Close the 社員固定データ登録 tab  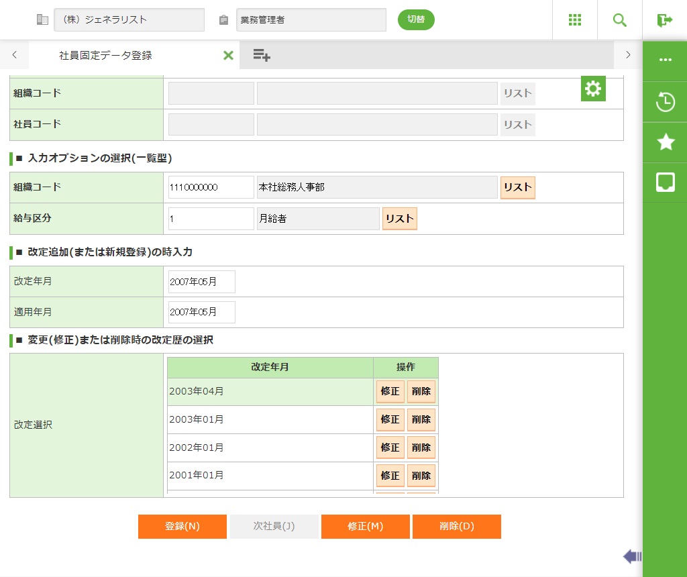228,56
